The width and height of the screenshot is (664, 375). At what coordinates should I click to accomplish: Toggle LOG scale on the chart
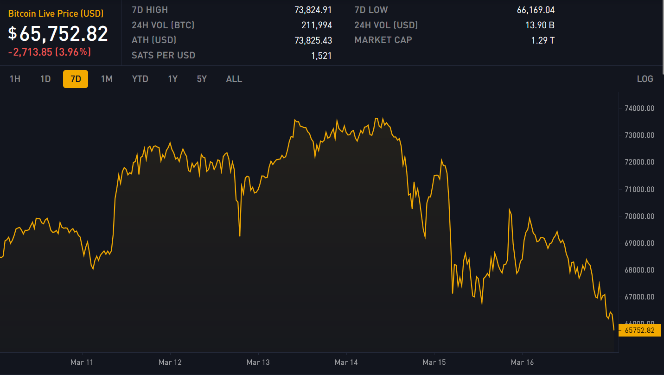(645, 79)
